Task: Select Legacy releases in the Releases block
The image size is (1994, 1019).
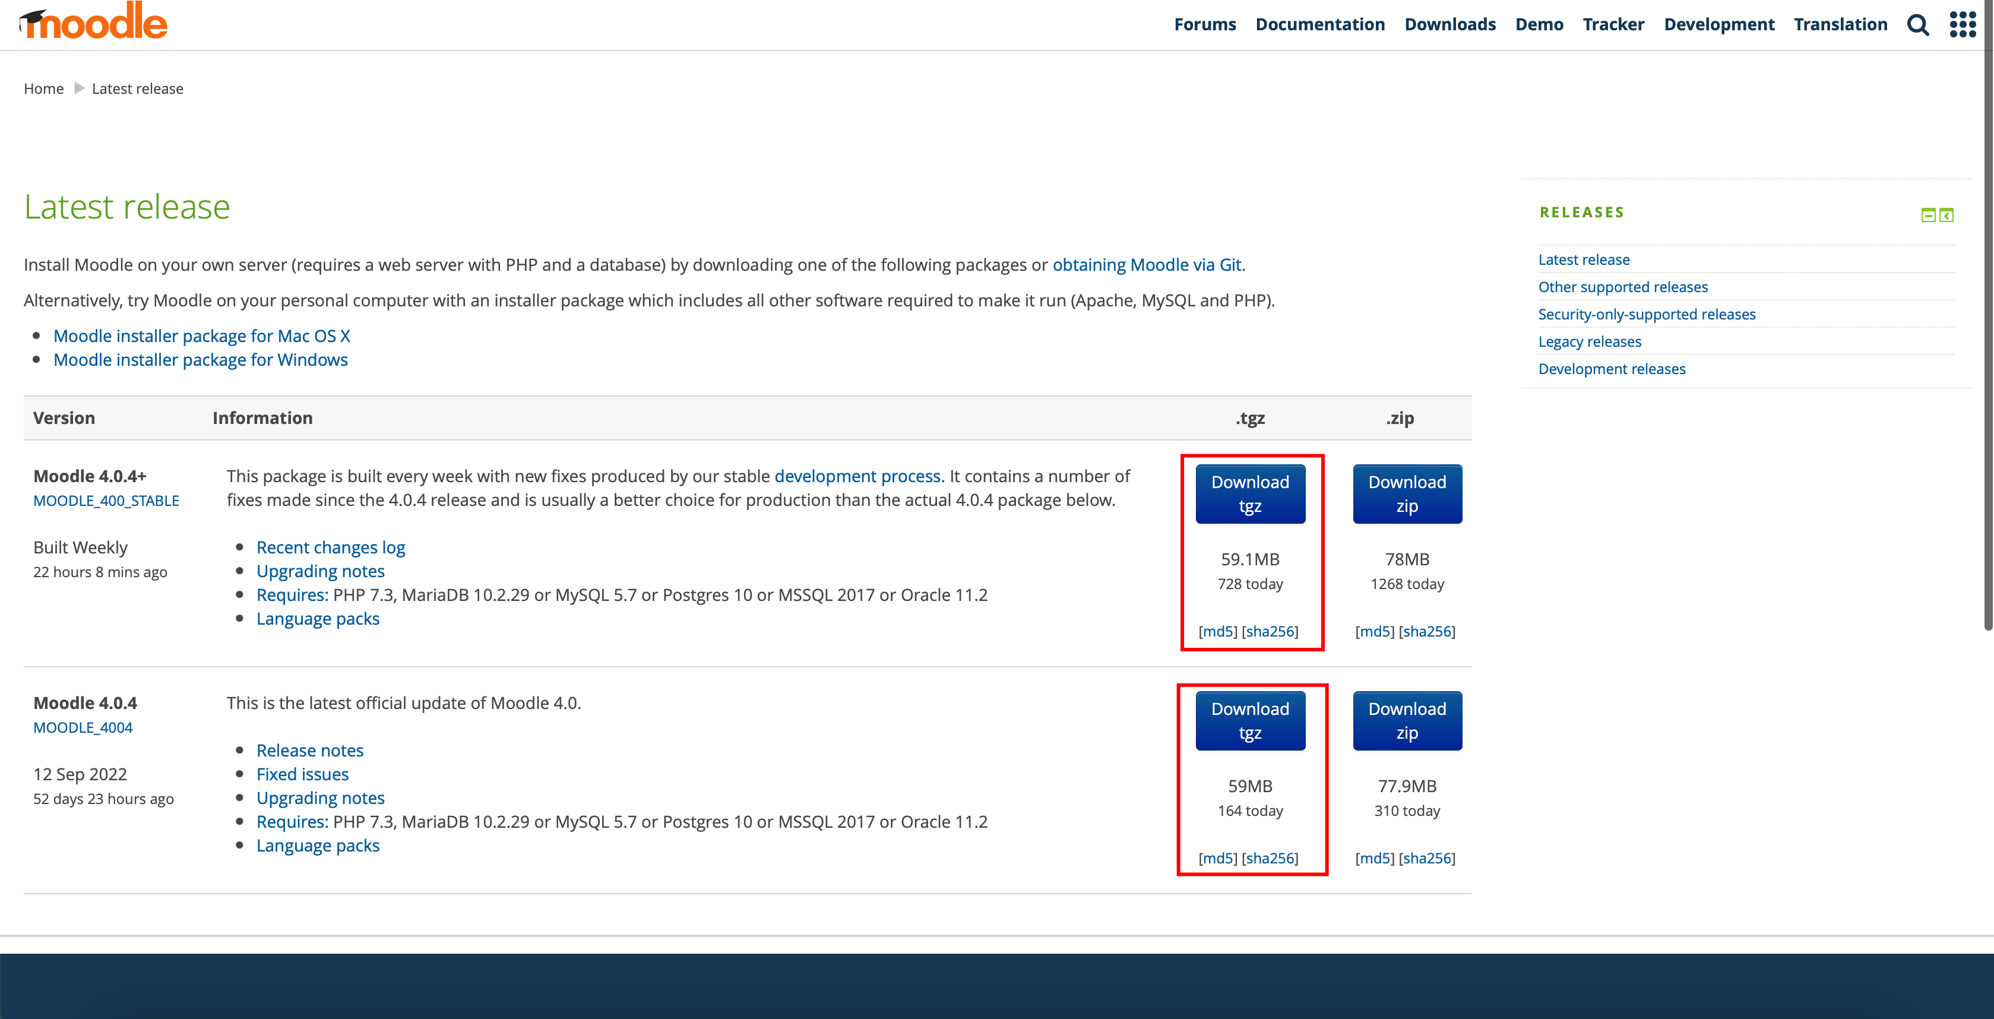Action: click(x=1589, y=341)
